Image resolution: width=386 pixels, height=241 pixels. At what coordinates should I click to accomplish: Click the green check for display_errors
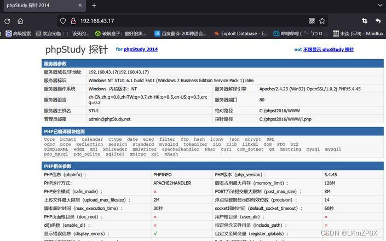pyautogui.click(x=155, y=233)
